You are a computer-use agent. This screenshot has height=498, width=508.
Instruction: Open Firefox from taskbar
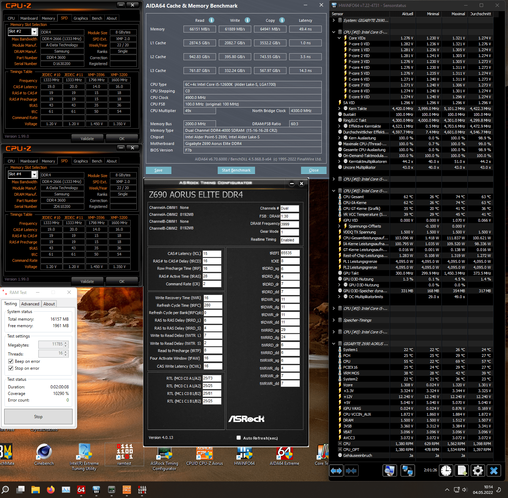(51, 490)
